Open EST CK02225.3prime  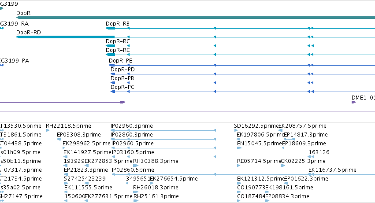click(x=303, y=162)
